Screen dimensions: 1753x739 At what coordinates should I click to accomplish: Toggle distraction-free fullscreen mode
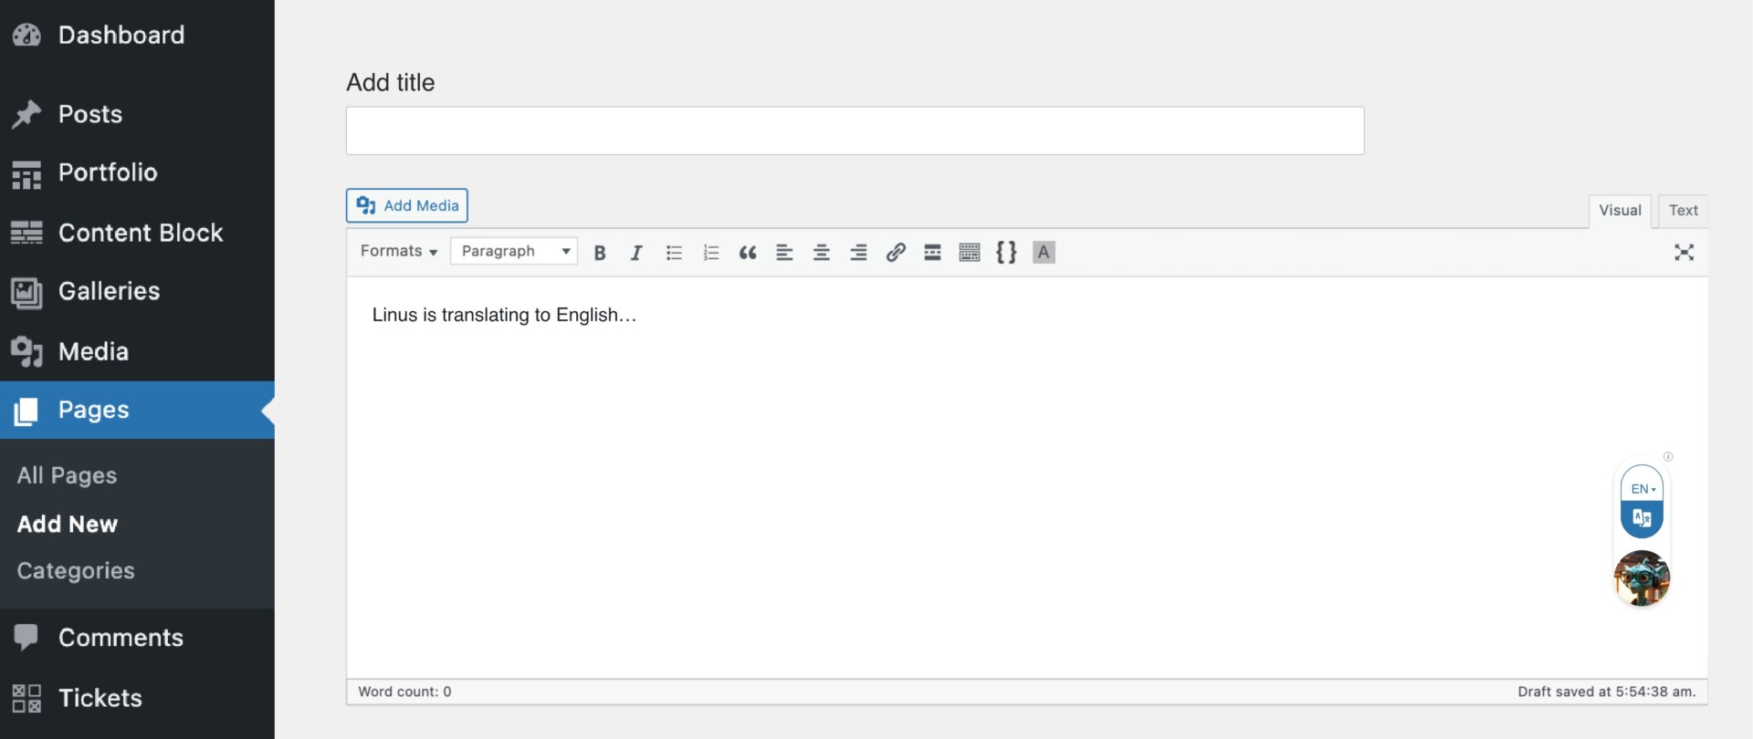tap(1684, 253)
